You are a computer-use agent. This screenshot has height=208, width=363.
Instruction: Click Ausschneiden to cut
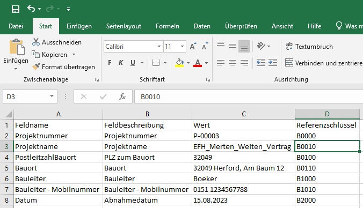(57, 42)
